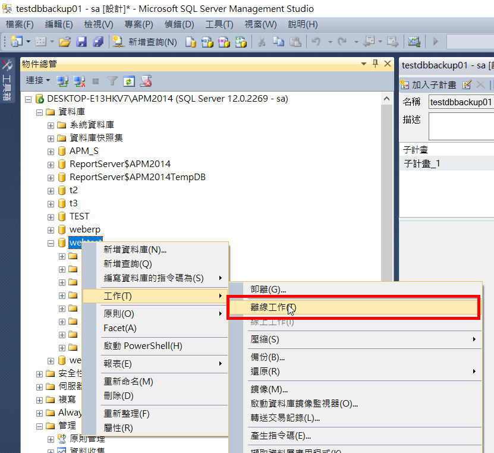The width and height of the screenshot is (494, 453).
Task: Collapse the DESKTOP-E13HKV7\APM2014 server node
Action: click(29, 99)
